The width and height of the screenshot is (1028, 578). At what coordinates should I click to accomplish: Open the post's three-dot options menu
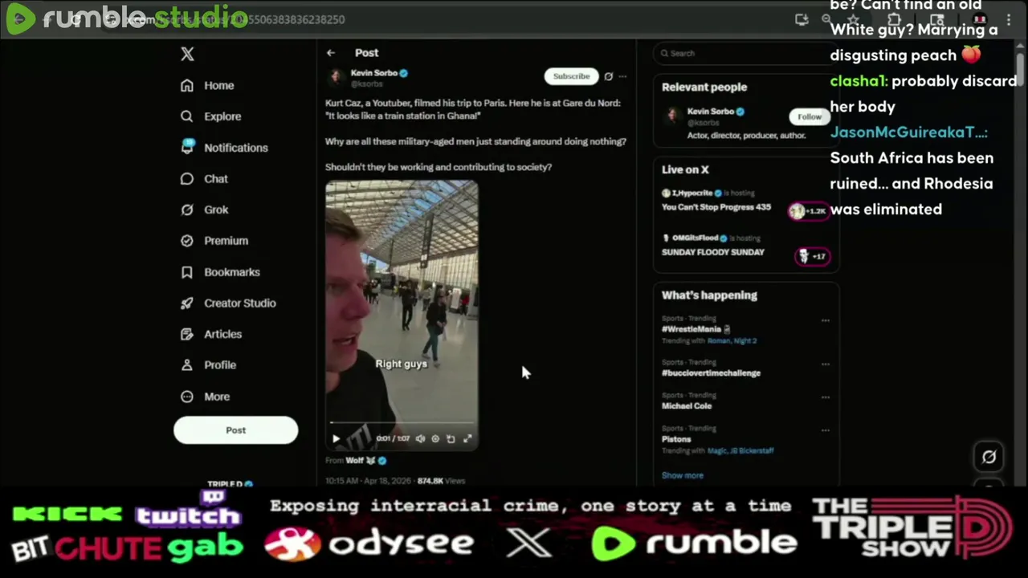(622, 76)
